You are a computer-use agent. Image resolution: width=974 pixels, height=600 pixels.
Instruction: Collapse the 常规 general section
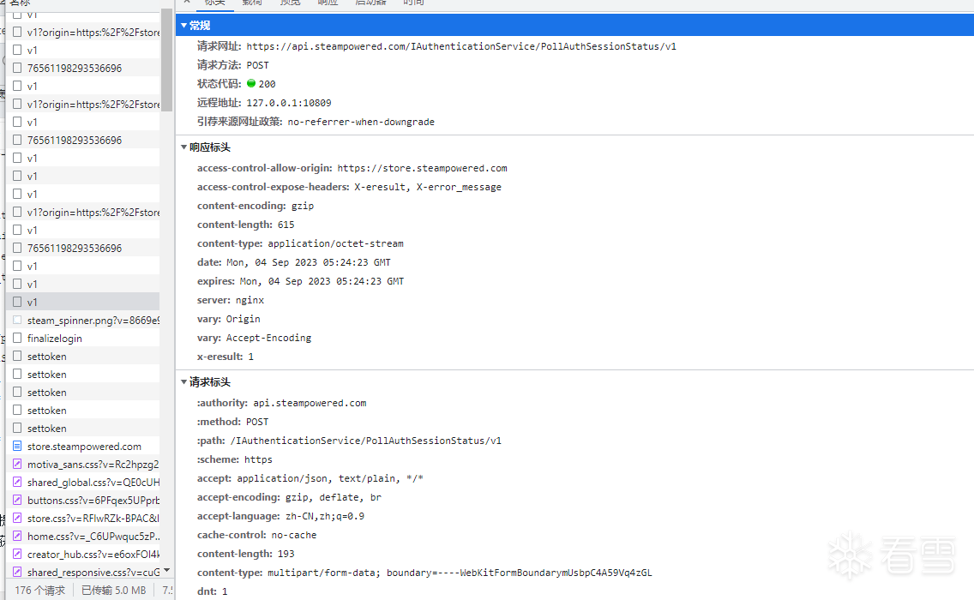tap(183, 26)
